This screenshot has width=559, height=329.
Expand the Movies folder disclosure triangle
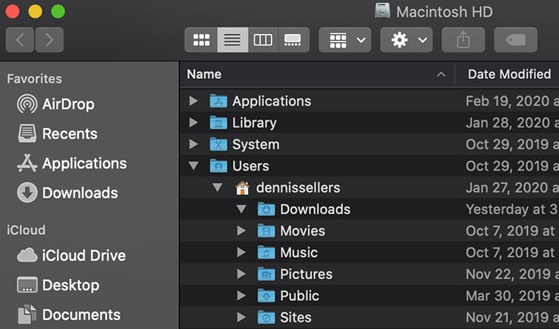click(241, 230)
